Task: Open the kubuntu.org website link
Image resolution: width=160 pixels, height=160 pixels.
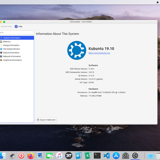Action: pos(99,53)
